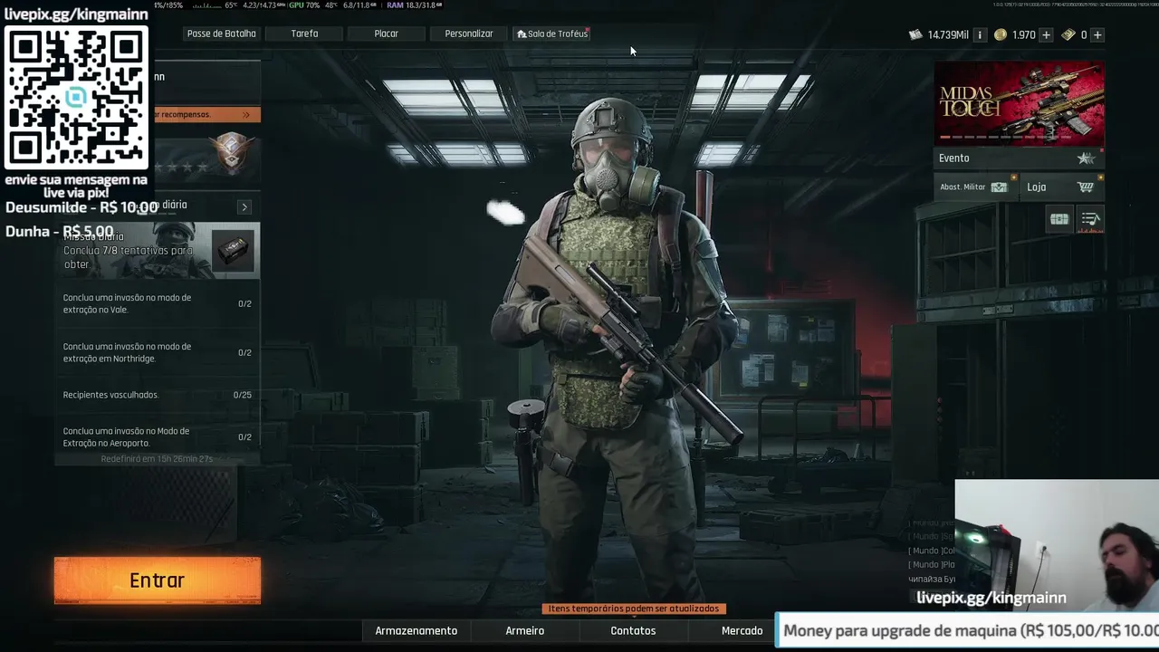Click the shopping cart icon on Loja

point(1086,187)
